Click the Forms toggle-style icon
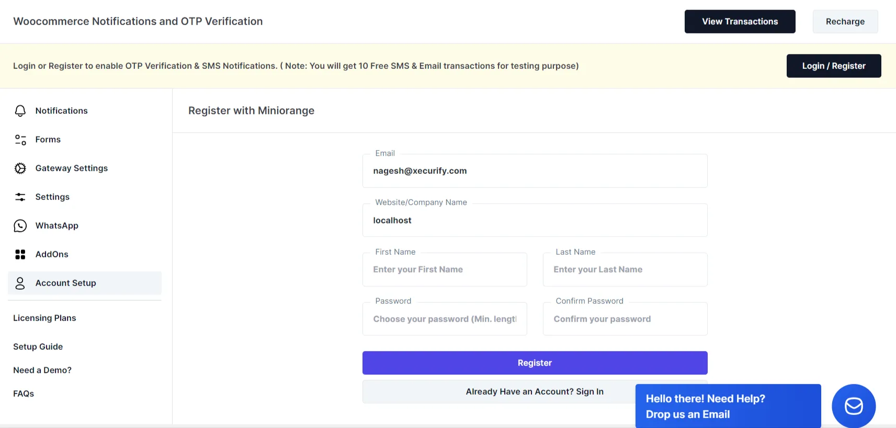 pyautogui.click(x=20, y=139)
